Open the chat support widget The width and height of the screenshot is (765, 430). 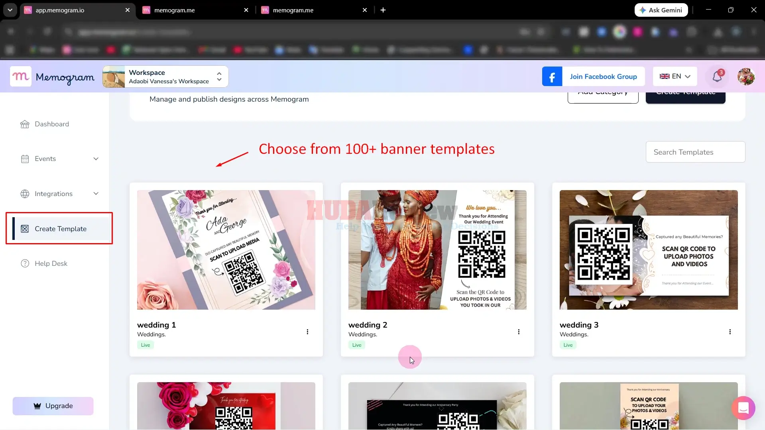pyautogui.click(x=743, y=408)
